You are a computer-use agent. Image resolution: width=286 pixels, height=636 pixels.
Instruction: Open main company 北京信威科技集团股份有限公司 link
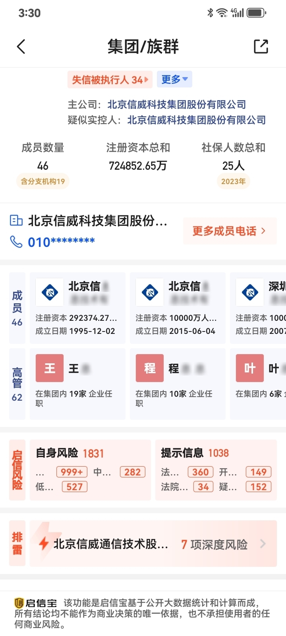tap(177, 105)
